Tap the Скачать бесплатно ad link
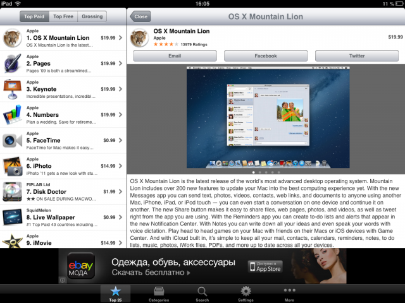This screenshot has width=405, height=303. pyautogui.click(x=151, y=273)
